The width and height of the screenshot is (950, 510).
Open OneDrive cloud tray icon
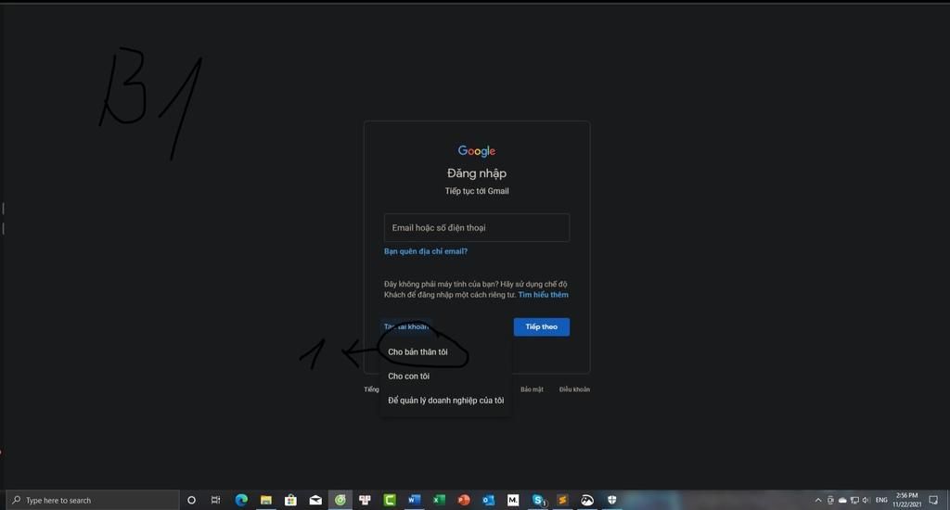(x=842, y=501)
